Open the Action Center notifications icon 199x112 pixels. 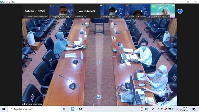pyautogui.click(x=194, y=109)
